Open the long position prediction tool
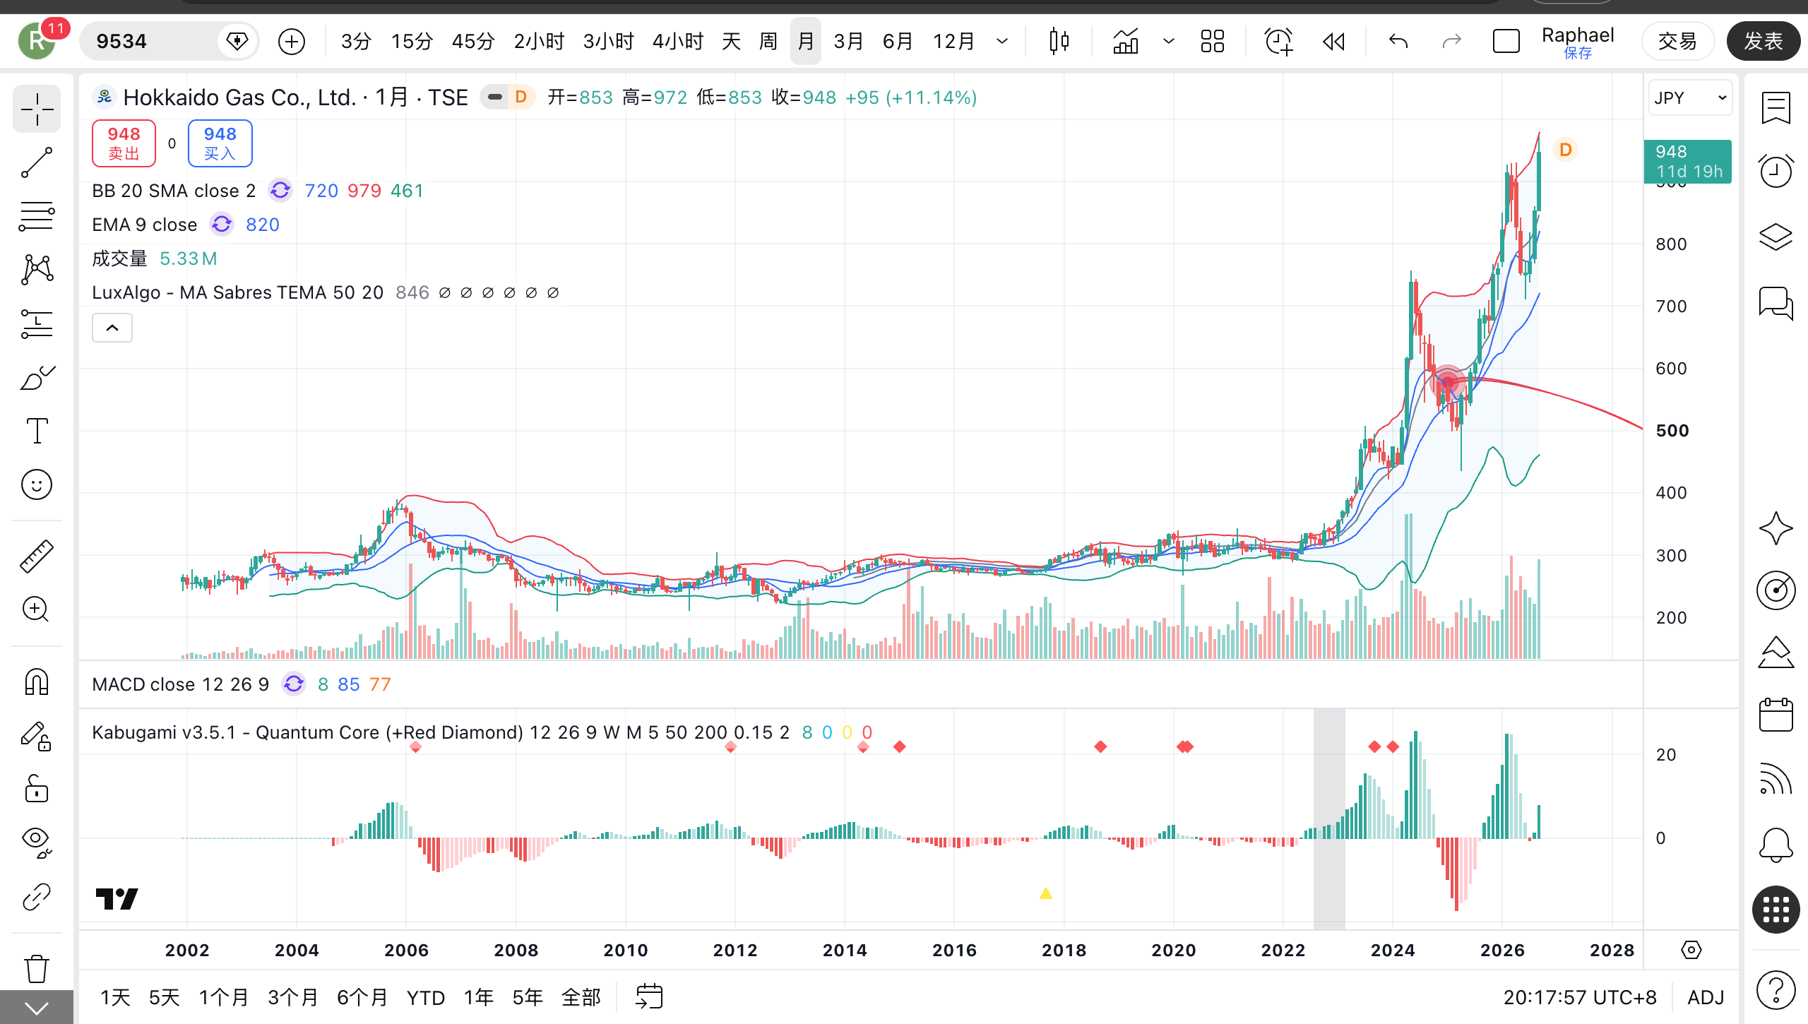 [37, 323]
